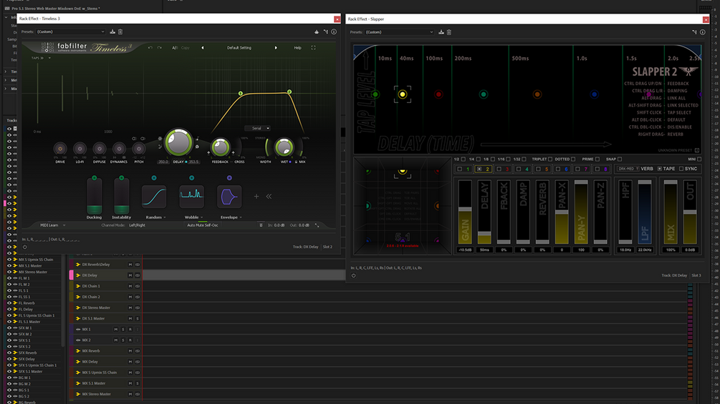The width and height of the screenshot is (720, 404).
Task: Enable Slapper tap 1 checkbox
Action: 460,169
